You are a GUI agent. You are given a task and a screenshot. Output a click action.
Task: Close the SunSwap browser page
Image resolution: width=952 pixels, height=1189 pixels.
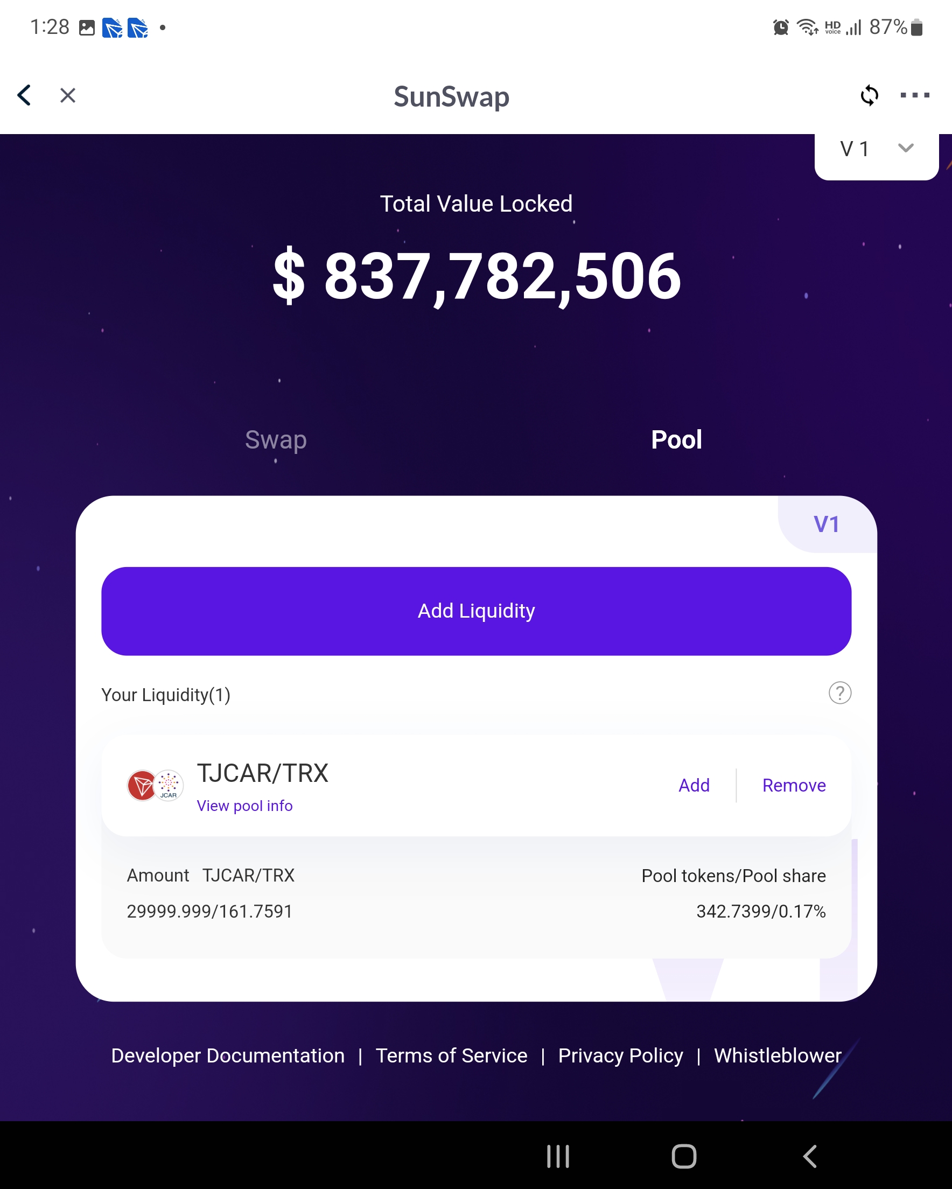click(x=68, y=95)
